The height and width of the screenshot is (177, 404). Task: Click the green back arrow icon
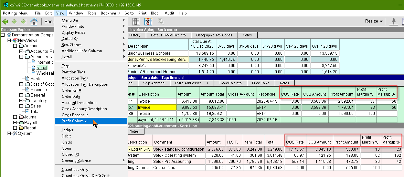[x=5, y=22]
